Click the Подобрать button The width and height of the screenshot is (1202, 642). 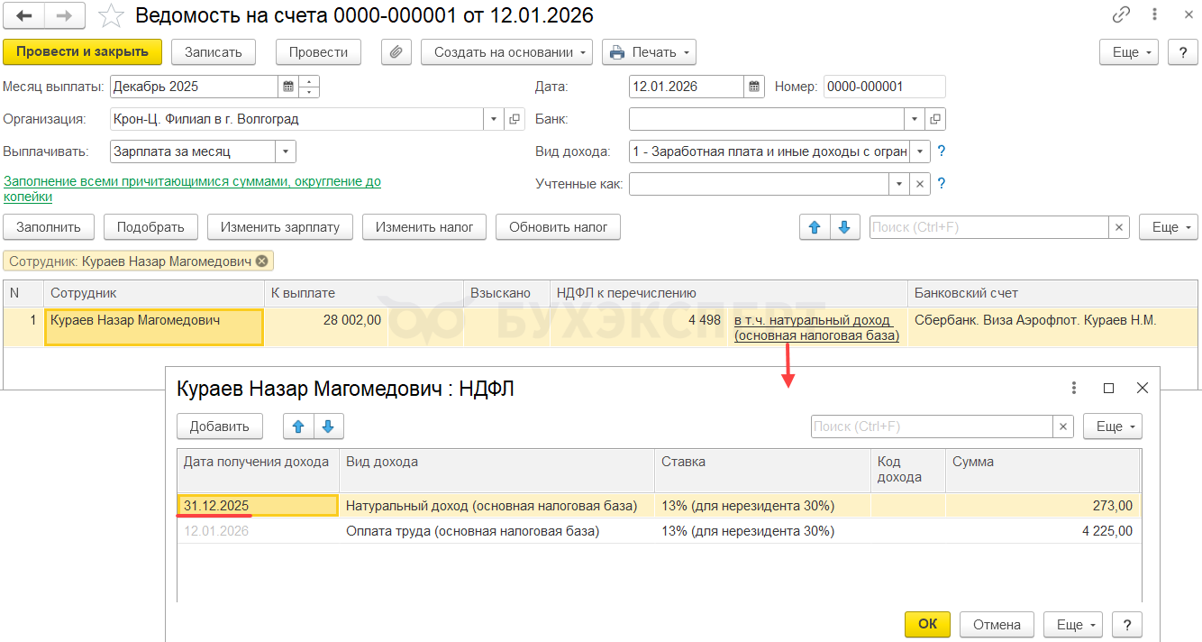point(150,227)
